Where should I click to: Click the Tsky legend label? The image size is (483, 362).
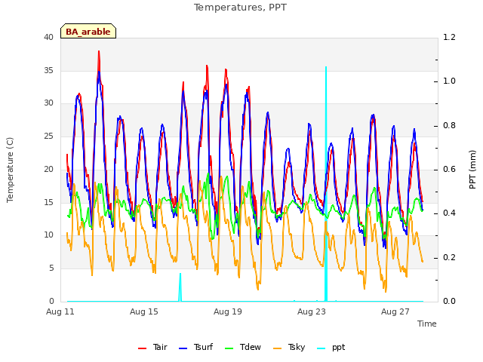(x=297, y=347)
